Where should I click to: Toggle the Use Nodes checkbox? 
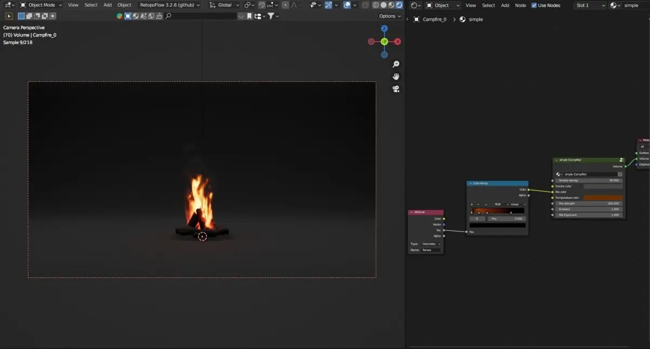pyautogui.click(x=534, y=5)
